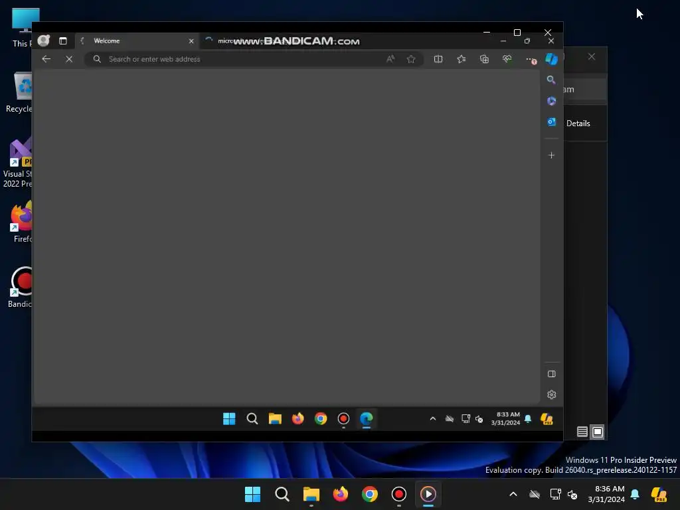Screen dimensions: 680x510
Task: Click the Edge sidebar search icon
Action: (x=551, y=80)
